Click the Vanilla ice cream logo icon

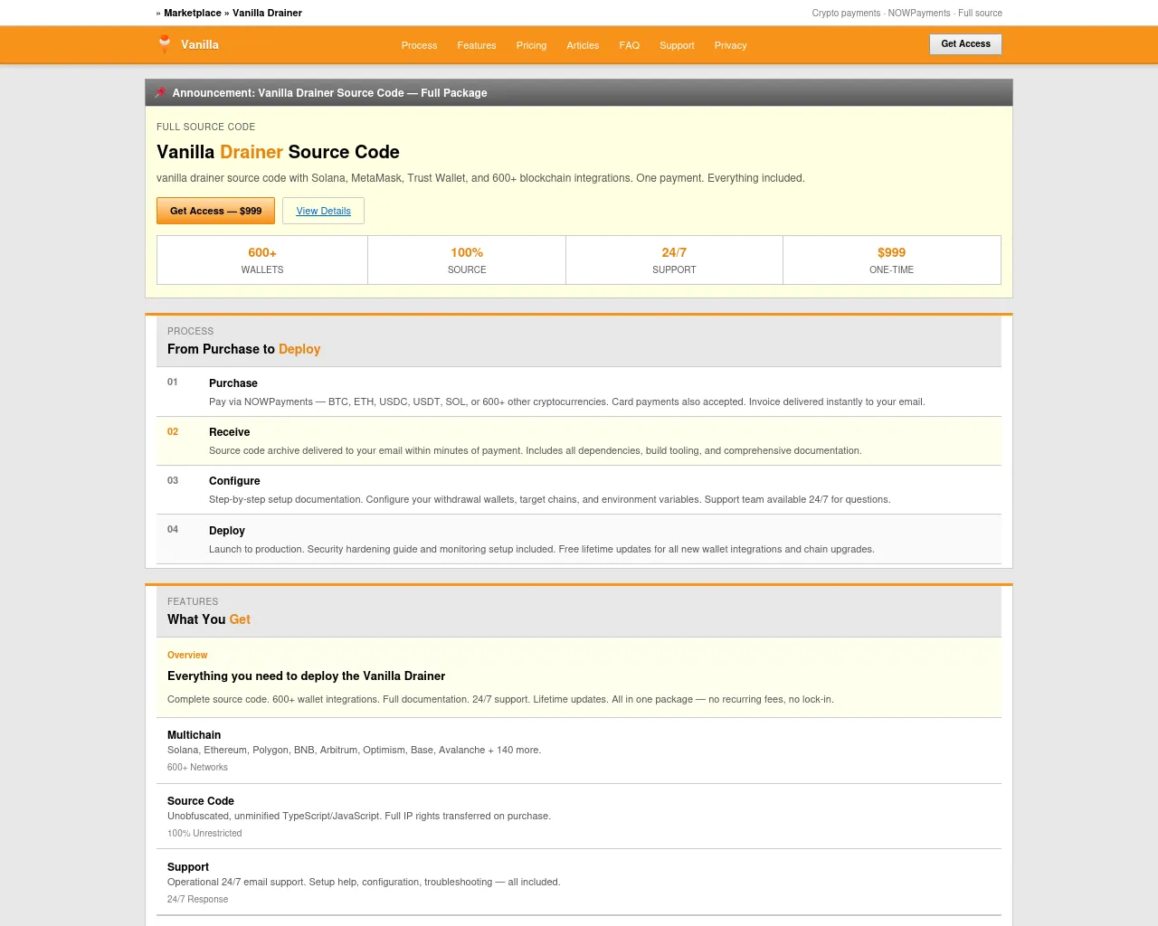point(165,44)
